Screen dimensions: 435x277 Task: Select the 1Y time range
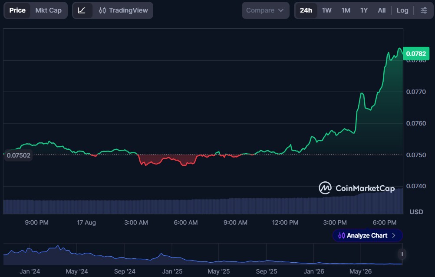pyautogui.click(x=364, y=10)
